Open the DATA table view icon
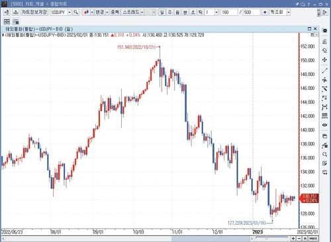The height and width of the screenshot is (242, 331). (324, 116)
